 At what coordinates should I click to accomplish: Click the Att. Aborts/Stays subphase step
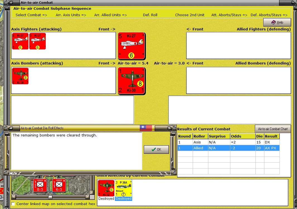tap(229, 15)
